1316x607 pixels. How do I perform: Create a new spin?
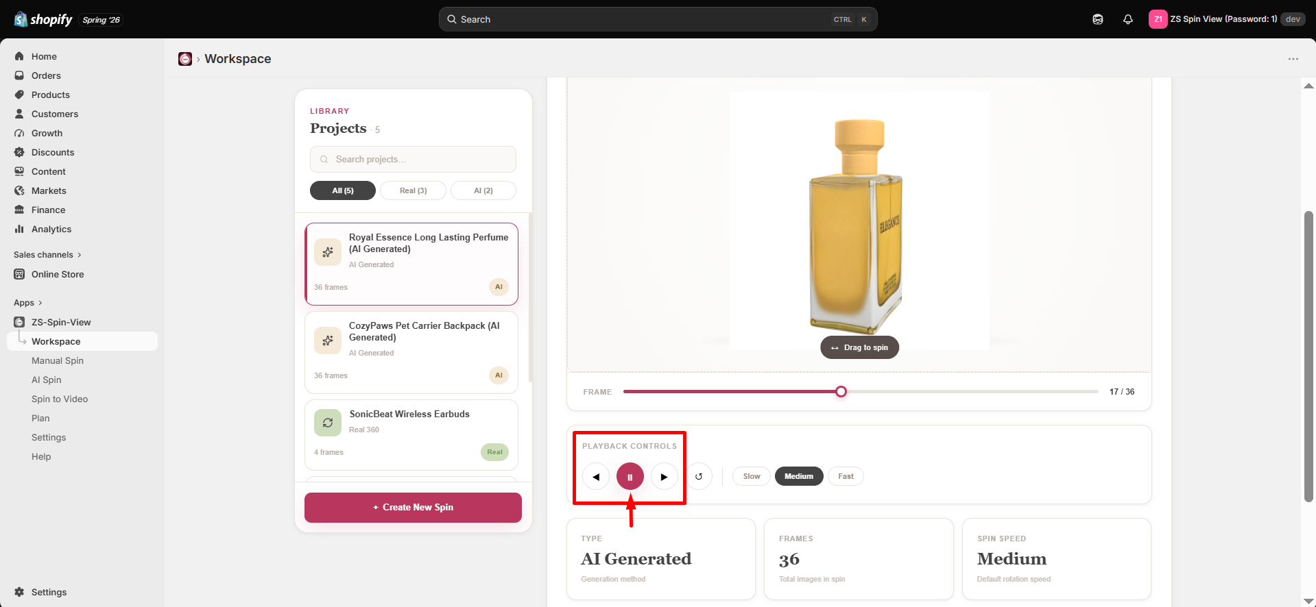(413, 508)
